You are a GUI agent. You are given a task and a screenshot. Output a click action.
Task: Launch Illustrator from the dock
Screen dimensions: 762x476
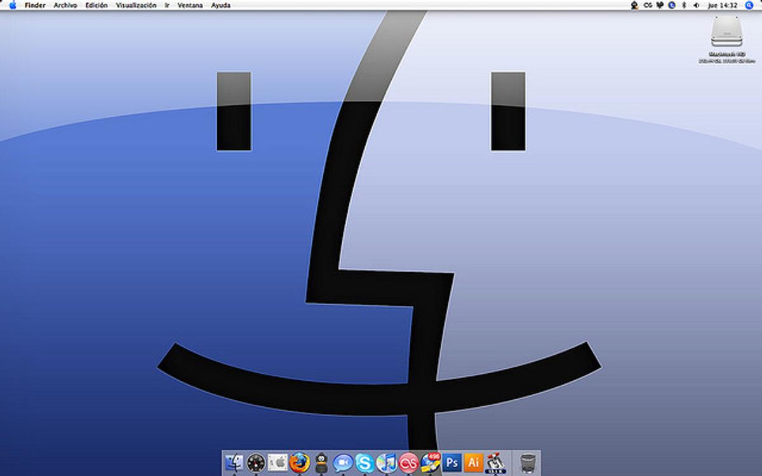click(x=473, y=463)
